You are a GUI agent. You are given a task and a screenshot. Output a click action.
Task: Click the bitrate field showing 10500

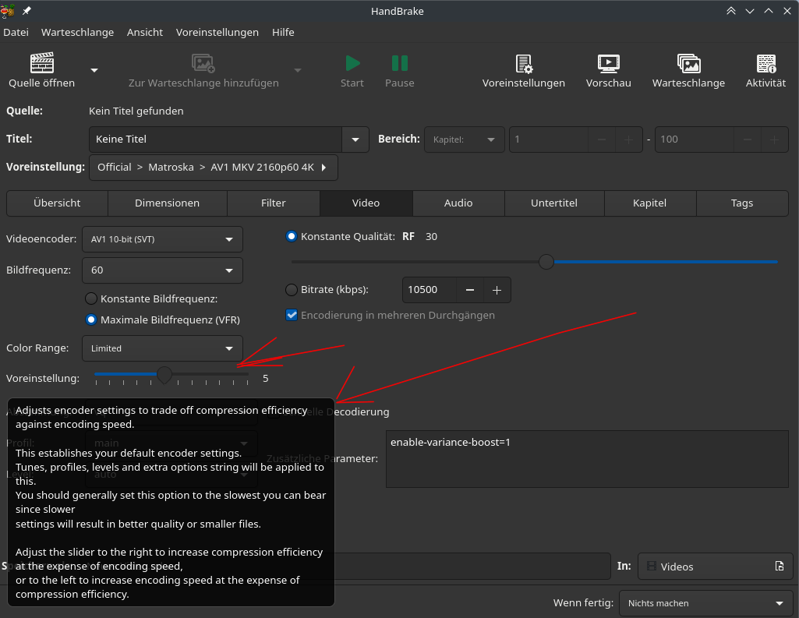[x=429, y=290]
